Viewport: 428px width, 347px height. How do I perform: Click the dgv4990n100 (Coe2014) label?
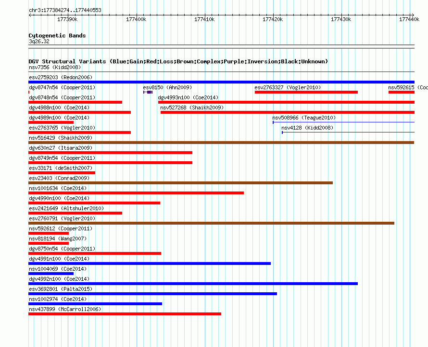coord(59,198)
